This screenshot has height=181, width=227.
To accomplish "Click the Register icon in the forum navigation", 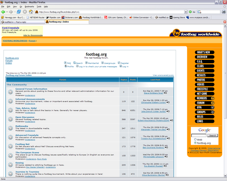I will tap(119, 63).
